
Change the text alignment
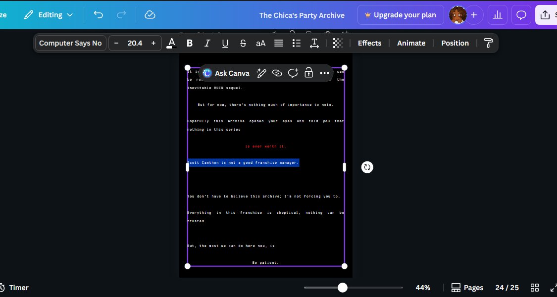click(x=279, y=43)
